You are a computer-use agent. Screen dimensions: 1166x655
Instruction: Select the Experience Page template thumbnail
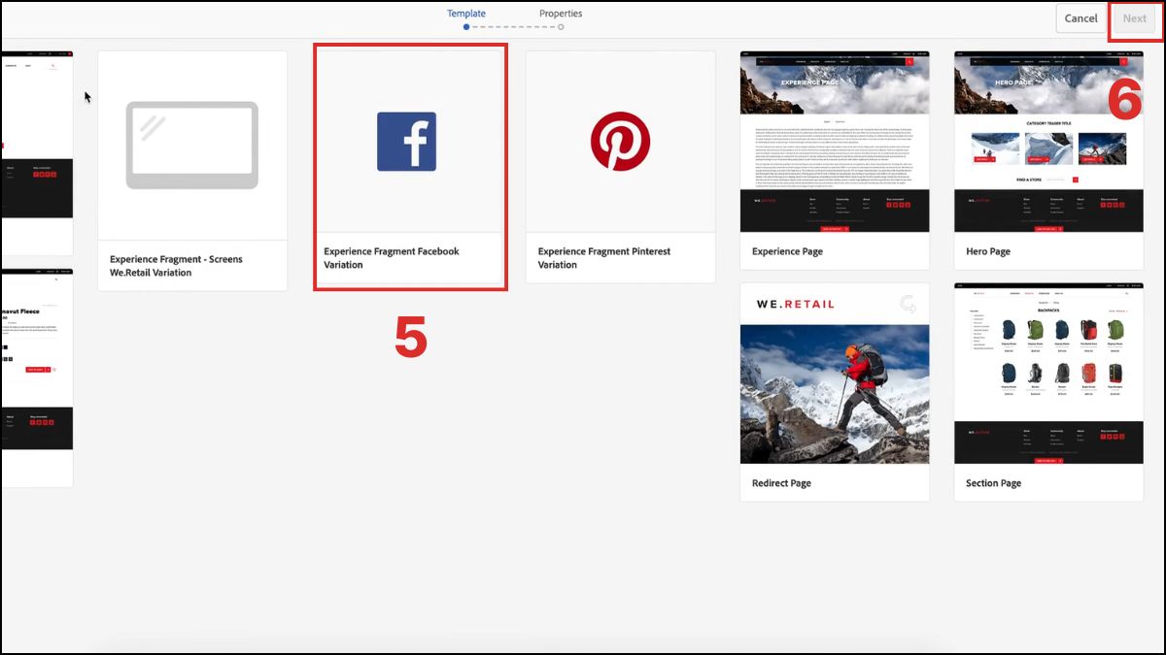click(x=835, y=142)
